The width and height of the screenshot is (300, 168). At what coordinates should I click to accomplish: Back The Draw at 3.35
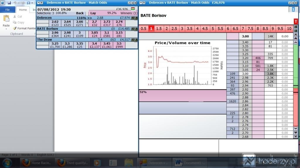80,45
